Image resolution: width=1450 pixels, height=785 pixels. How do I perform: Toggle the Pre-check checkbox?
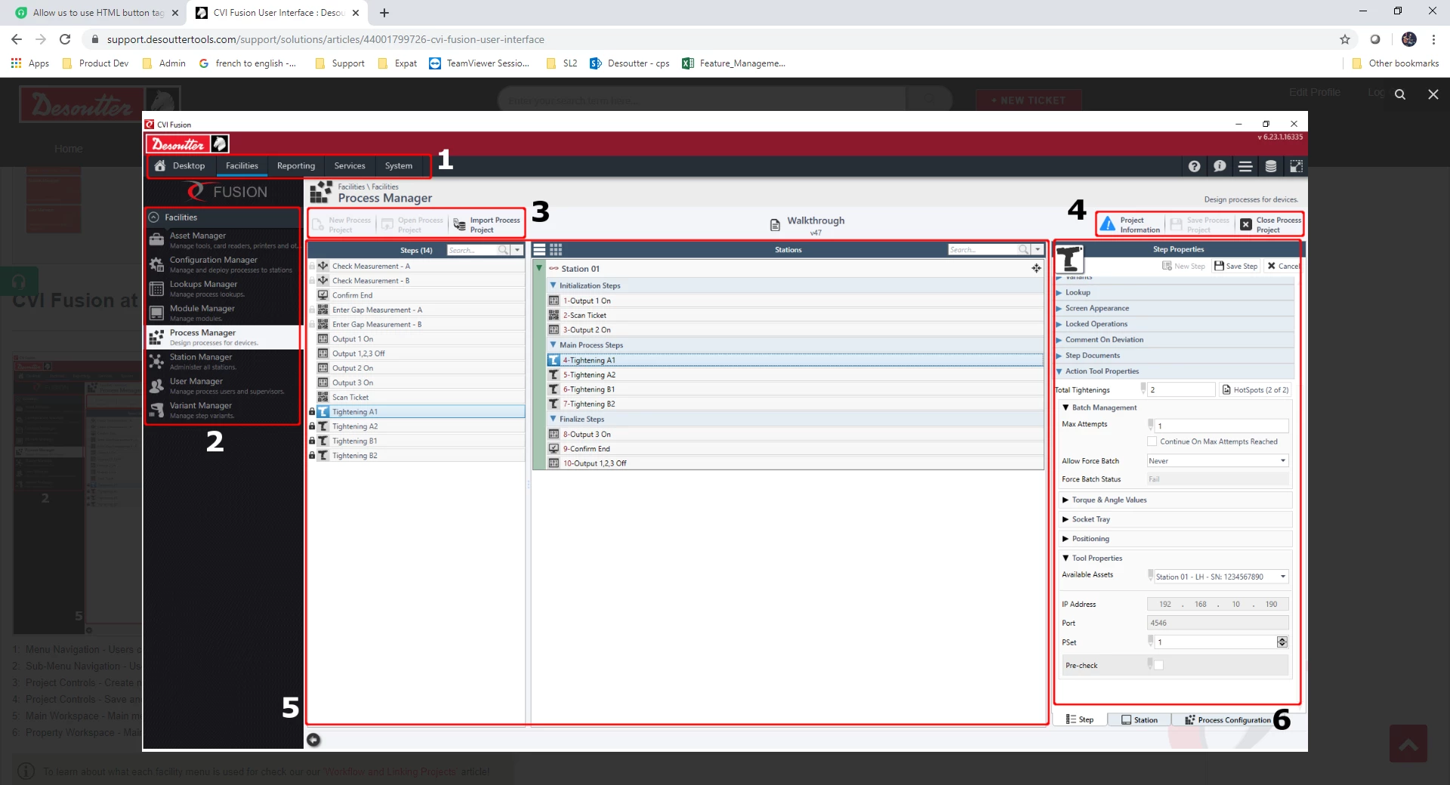coord(1158,665)
